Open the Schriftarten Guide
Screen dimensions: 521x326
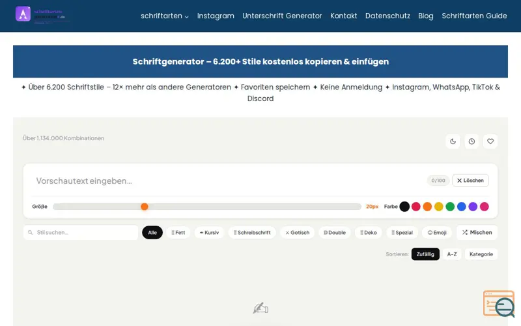coord(474,16)
